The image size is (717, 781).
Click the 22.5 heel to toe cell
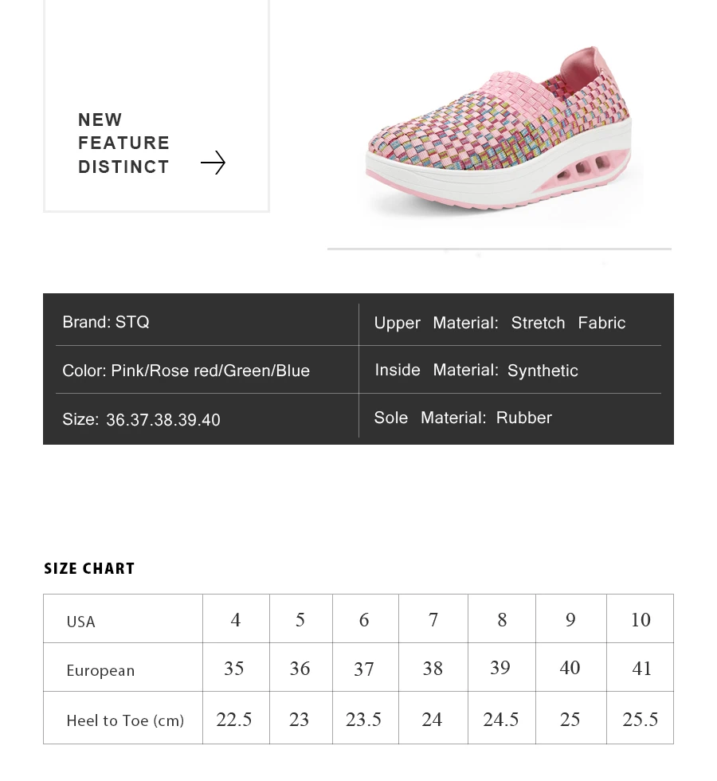[x=236, y=718]
